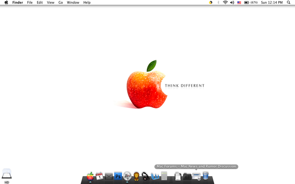Click the 87% battery percentage text
The image size is (295, 184).
click(254, 2)
